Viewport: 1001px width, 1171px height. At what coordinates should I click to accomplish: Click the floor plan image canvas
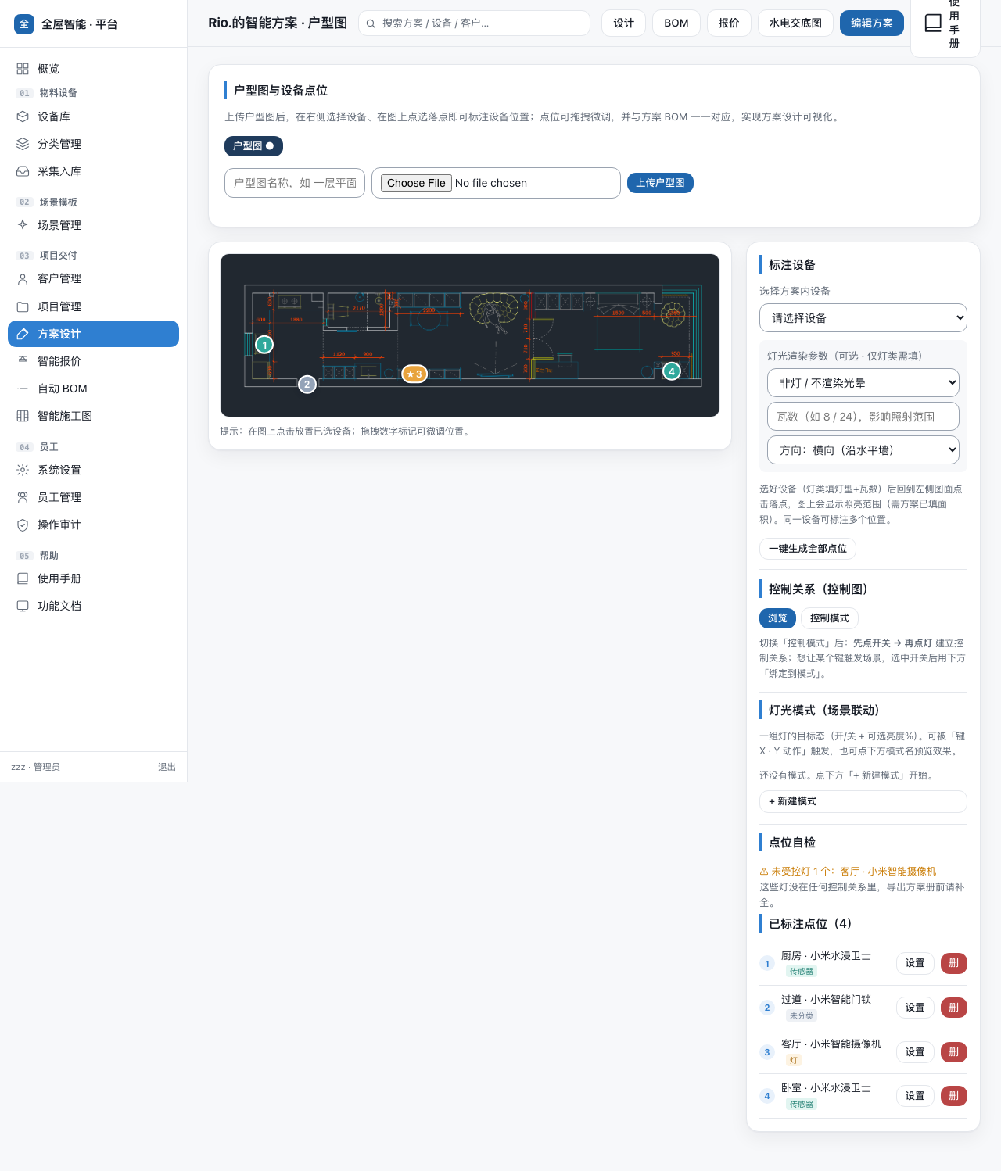point(470,335)
